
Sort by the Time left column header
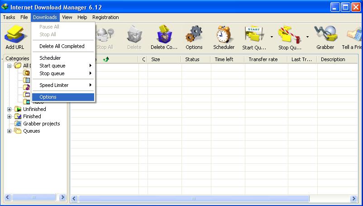tap(228, 59)
